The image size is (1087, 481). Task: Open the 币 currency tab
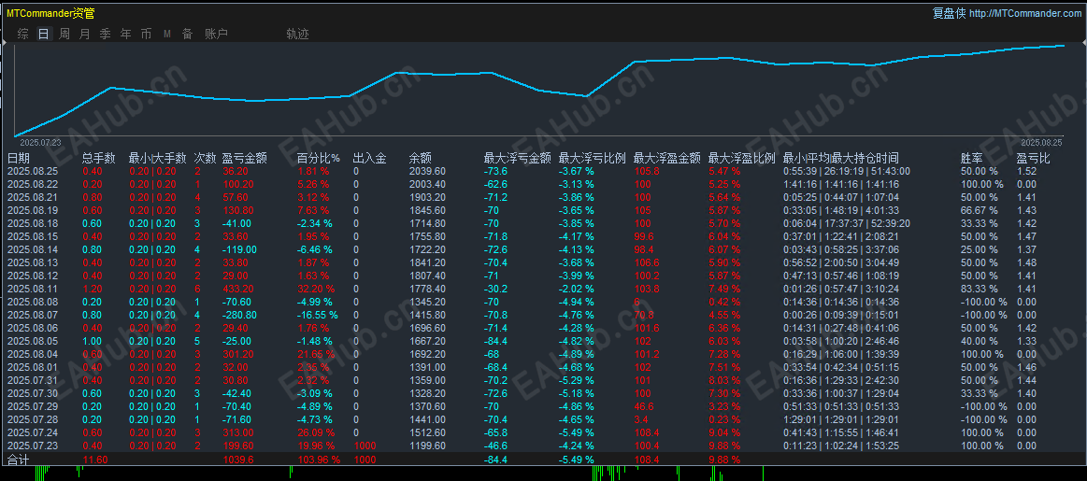tap(146, 34)
